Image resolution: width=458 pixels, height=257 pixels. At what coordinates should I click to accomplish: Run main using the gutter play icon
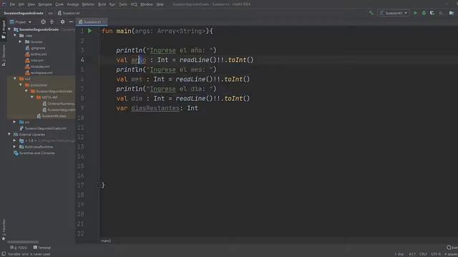click(x=90, y=31)
